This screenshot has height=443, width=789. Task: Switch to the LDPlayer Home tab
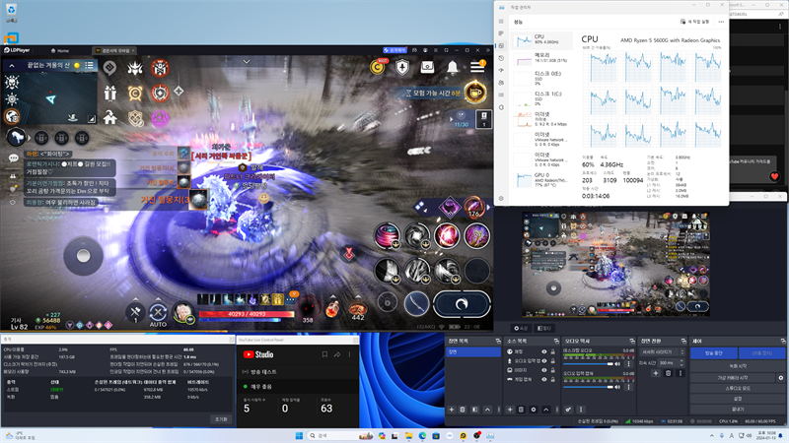click(x=60, y=50)
